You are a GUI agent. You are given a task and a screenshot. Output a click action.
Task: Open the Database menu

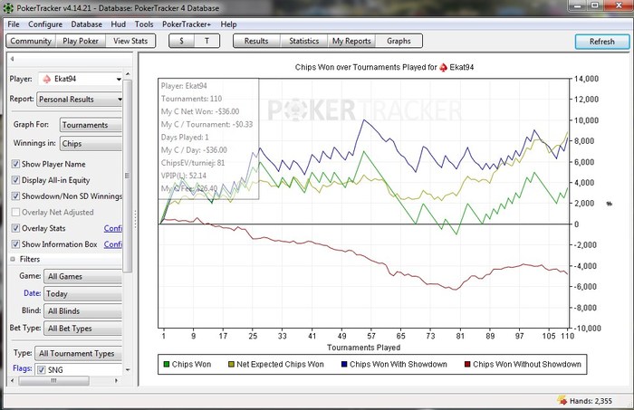(x=87, y=24)
